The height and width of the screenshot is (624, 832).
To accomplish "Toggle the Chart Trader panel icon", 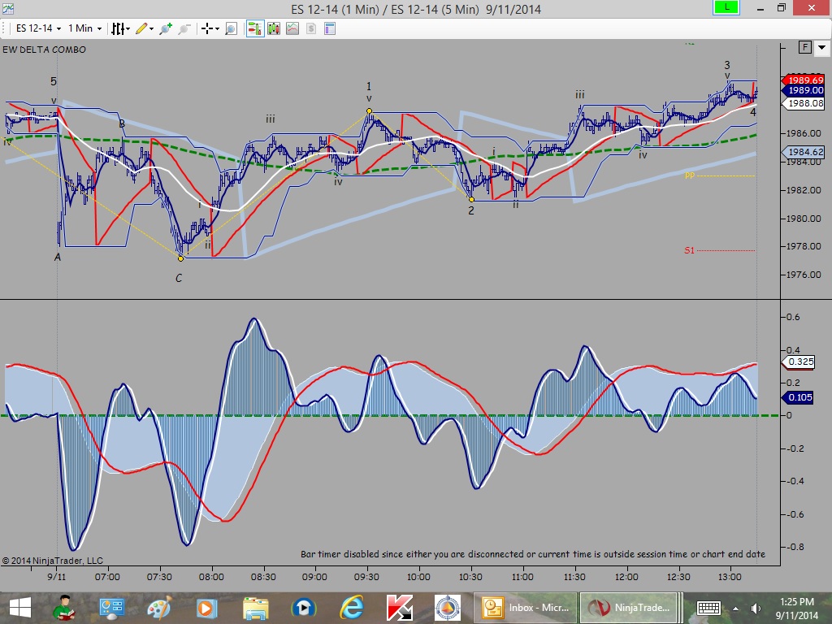I will 254,28.
